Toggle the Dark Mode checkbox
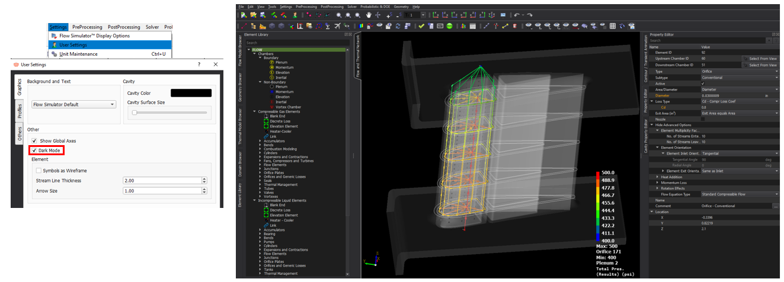The width and height of the screenshot is (784, 282). click(34, 150)
